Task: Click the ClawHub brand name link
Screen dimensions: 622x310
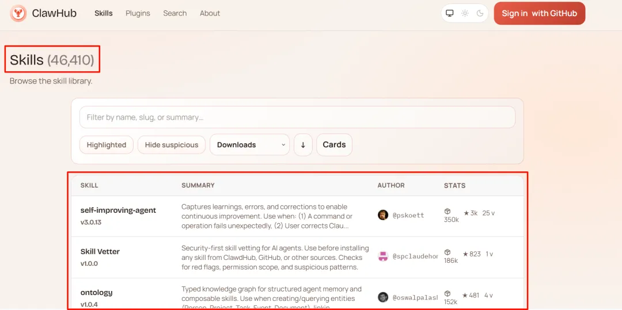Action: click(x=54, y=13)
